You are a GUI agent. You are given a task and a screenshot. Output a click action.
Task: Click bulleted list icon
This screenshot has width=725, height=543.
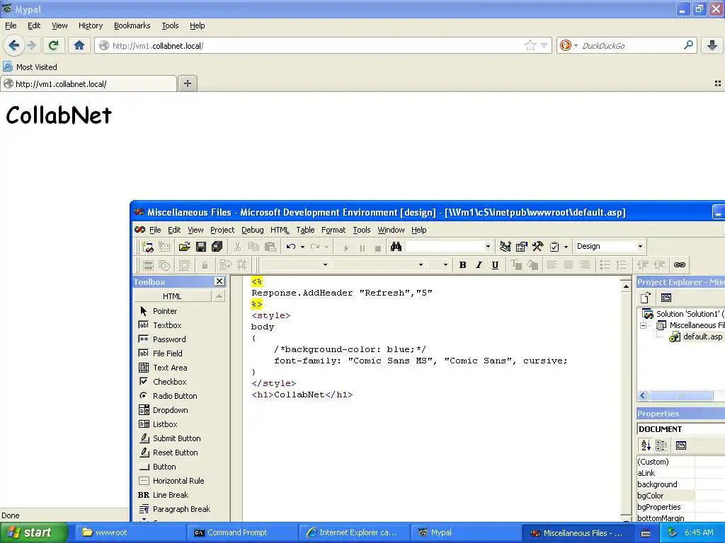tap(605, 265)
